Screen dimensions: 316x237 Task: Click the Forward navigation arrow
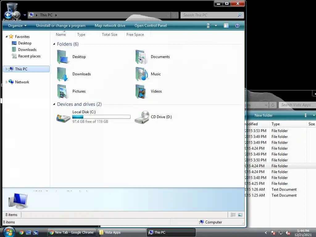(17, 15)
